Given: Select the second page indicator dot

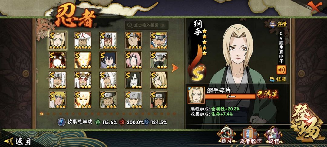Looking at the screenshot, I should [48, 114].
